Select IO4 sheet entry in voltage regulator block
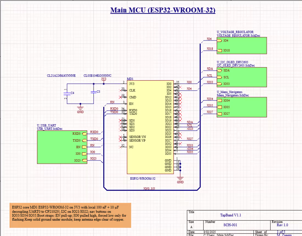Screen dimensions: 302x236 tap(222, 40)
